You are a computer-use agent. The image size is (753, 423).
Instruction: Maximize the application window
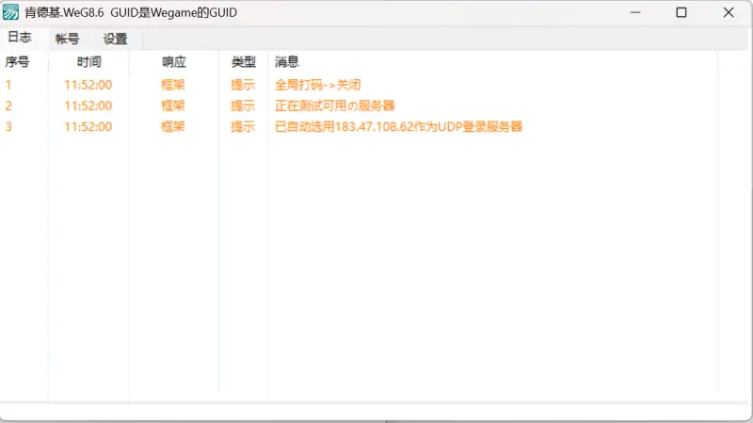pyautogui.click(x=681, y=13)
